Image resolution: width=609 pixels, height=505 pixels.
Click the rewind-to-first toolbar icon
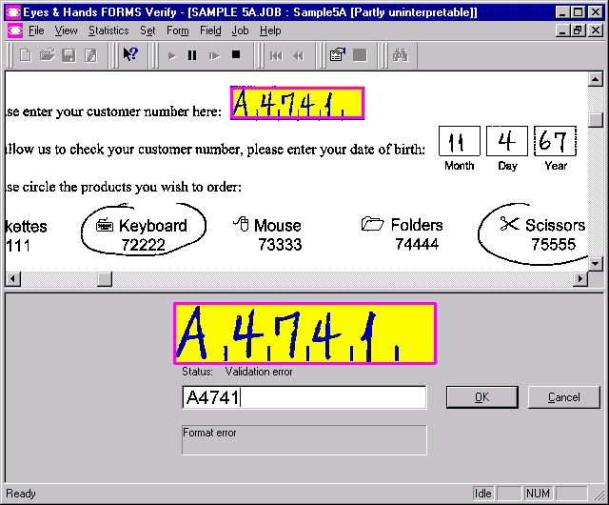tap(276, 55)
